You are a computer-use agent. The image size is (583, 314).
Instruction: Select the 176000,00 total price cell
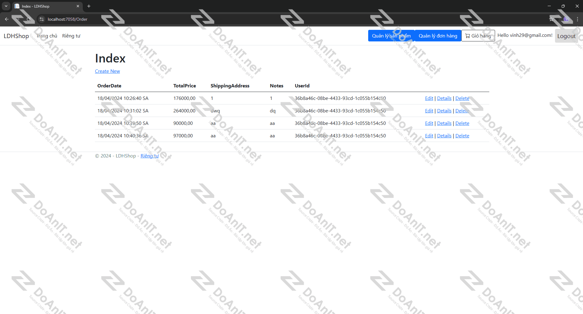(x=184, y=98)
